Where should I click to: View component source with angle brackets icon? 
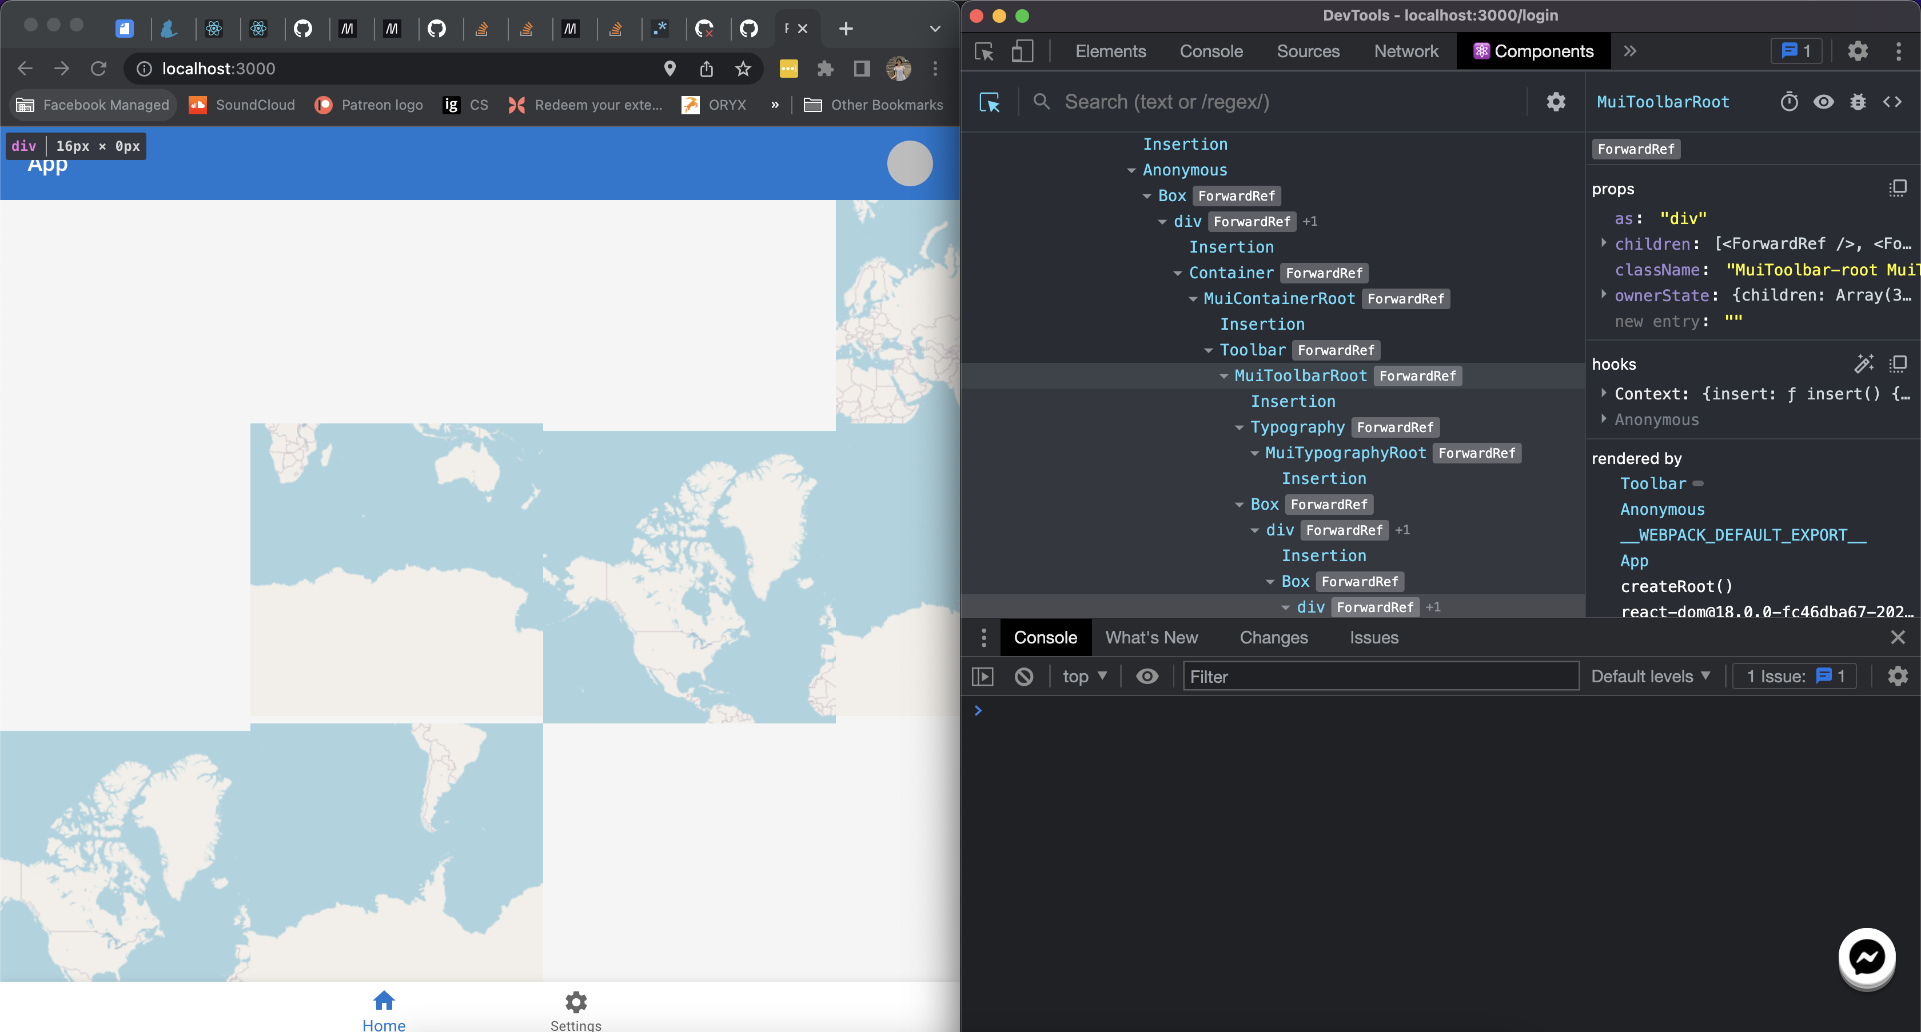click(1892, 102)
